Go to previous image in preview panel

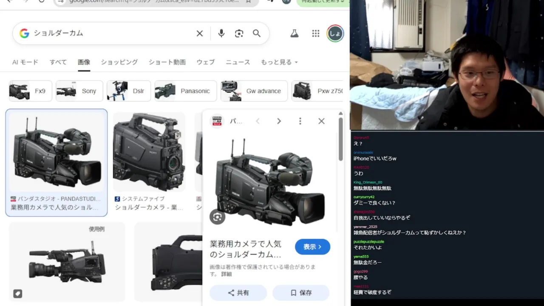pyautogui.click(x=258, y=121)
